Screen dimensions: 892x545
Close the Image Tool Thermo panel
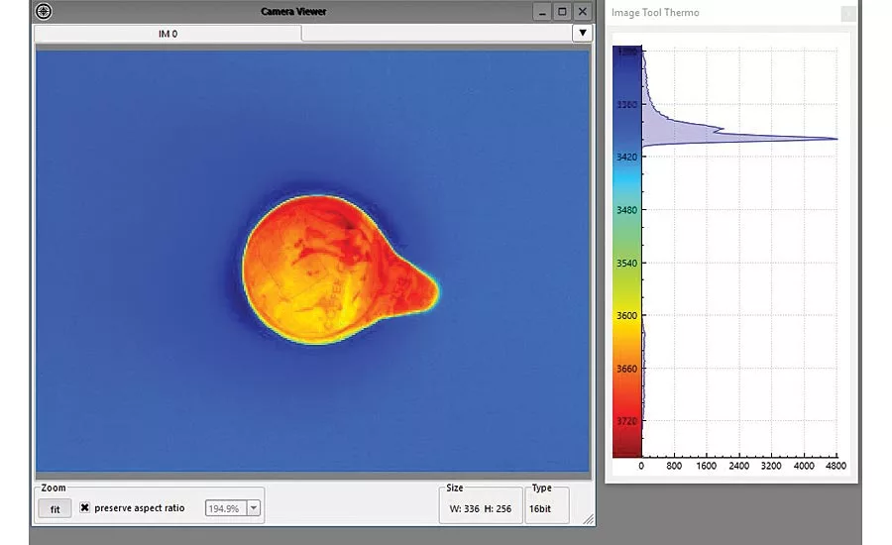(847, 14)
